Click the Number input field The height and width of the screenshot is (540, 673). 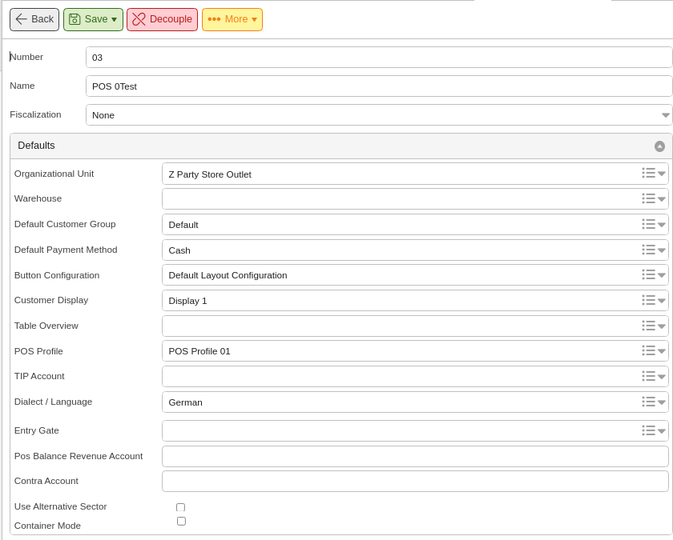coord(379,58)
